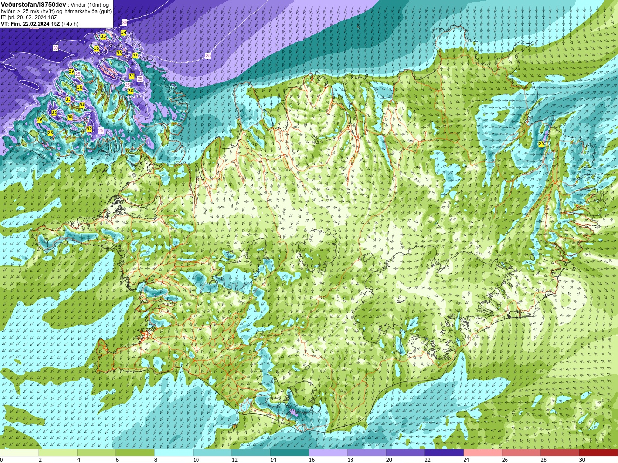Screen dimensions: 618x463
Task: Click the 6–8 m/s olive green legend swatch
Action: (135, 453)
